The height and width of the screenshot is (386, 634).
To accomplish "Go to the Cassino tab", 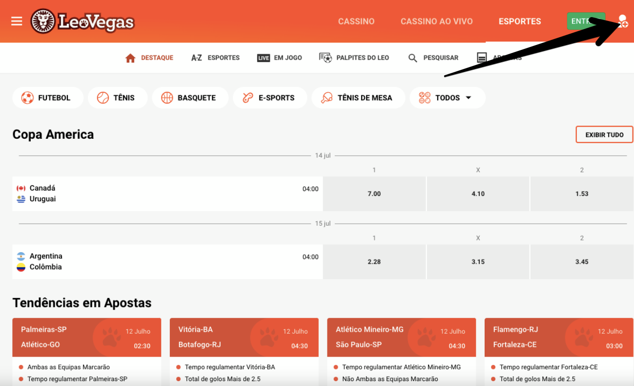I will coord(356,21).
